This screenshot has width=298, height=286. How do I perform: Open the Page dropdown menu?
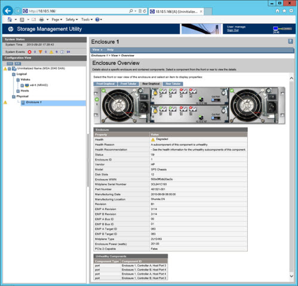(57, 20)
